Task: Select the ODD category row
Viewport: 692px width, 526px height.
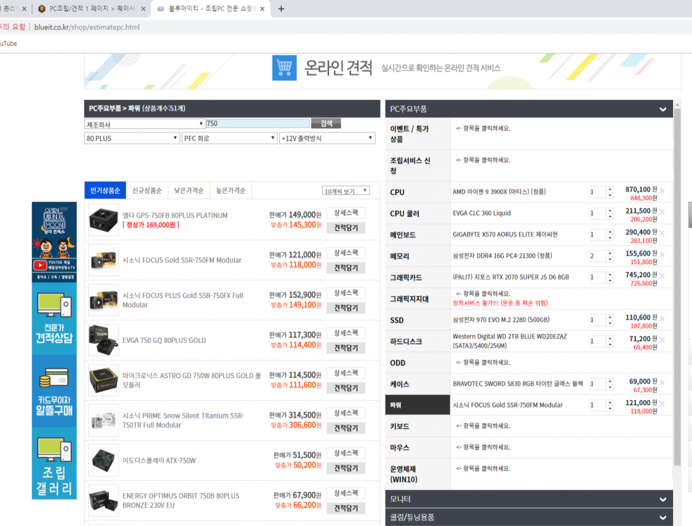Action: tap(528, 363)
